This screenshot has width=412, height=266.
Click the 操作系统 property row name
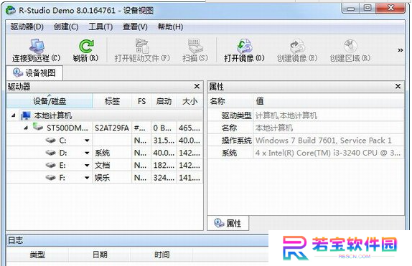236,141
